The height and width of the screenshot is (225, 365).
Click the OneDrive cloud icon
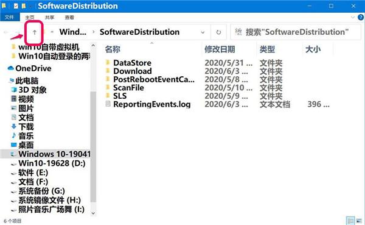(11, 68)
